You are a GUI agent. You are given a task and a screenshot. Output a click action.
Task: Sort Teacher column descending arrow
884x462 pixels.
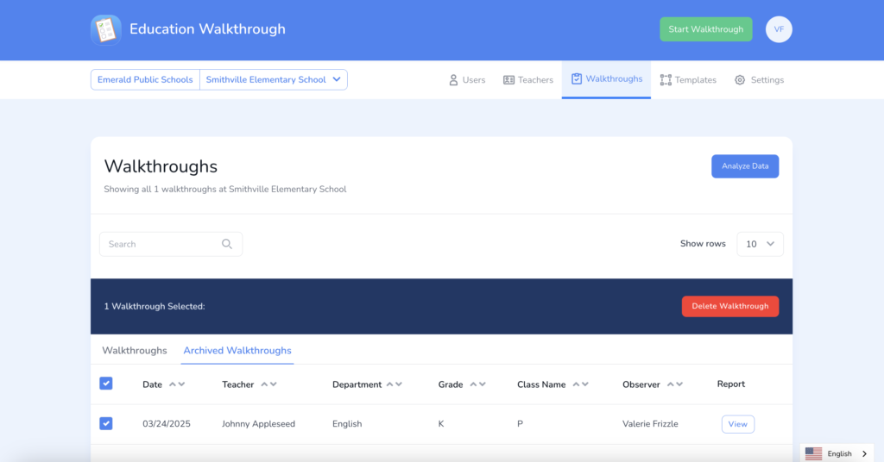[x=274, y=384]
